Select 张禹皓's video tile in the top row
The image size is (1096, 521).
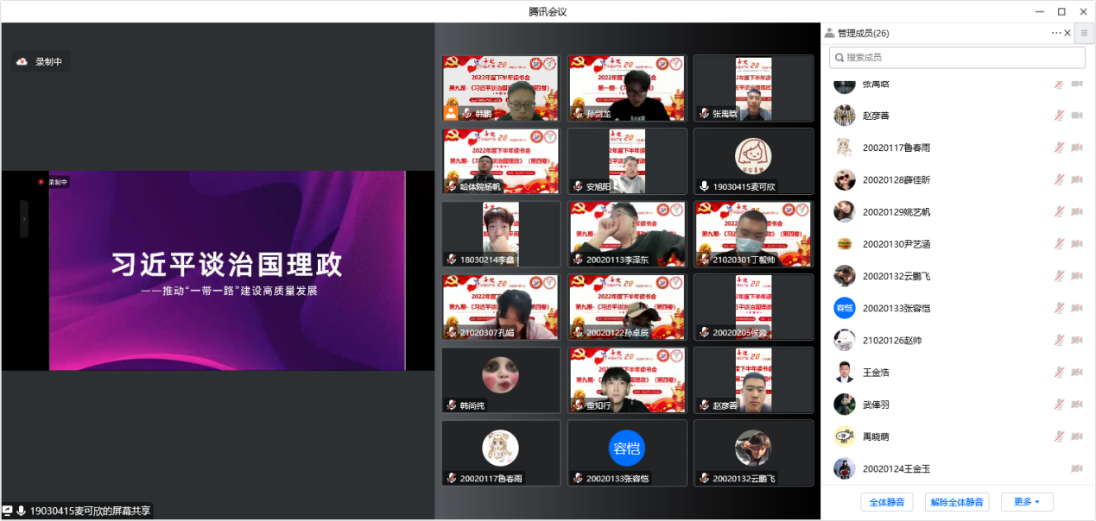click(753, 88)
